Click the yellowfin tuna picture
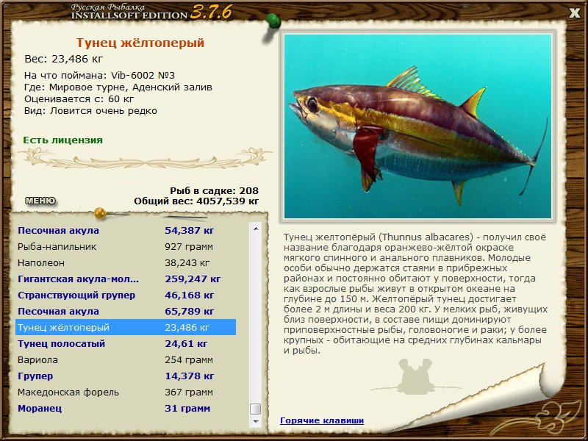Screen dimensions: 588x441 417,126
